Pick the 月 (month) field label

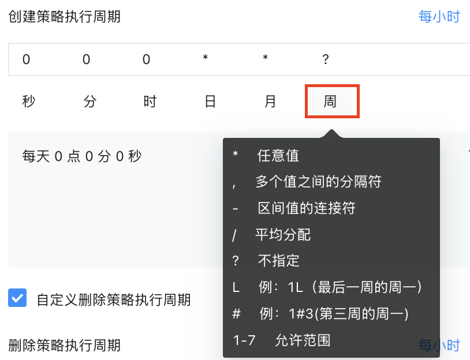click(270, 102)
